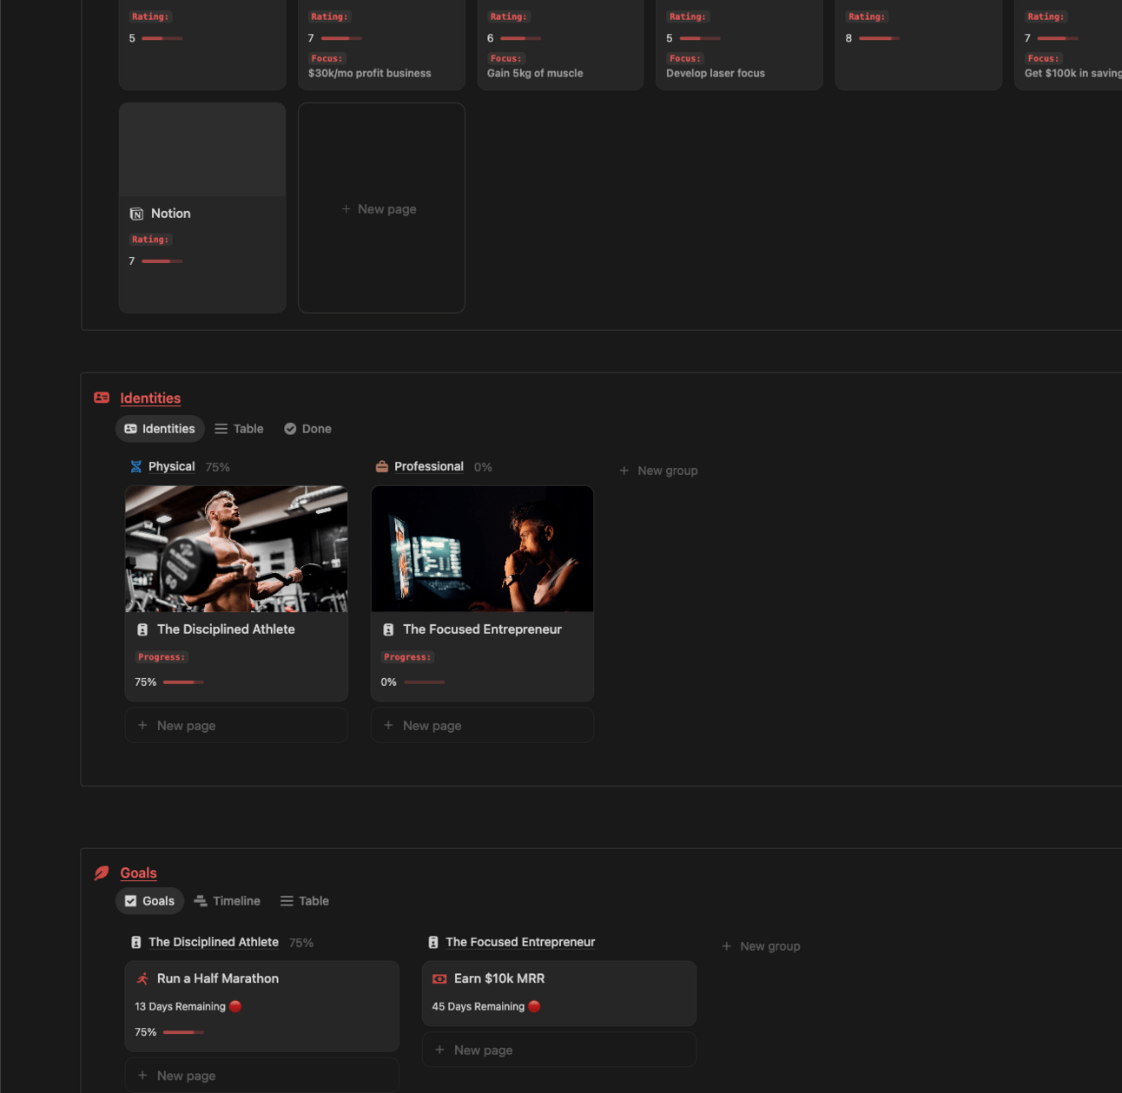Screen dimensions: 1122x1093
Task: Add new page under Physical group
Action: [x=236, y=725]
